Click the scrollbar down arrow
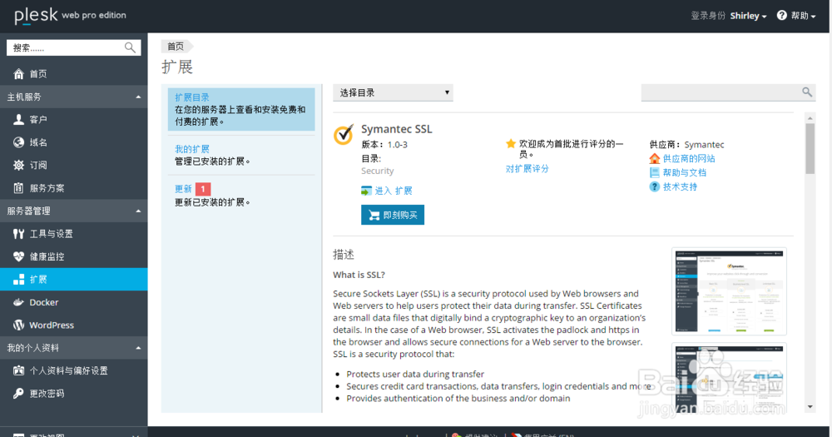Viewport: 832px width, 437px height. [x=810, y=407]
